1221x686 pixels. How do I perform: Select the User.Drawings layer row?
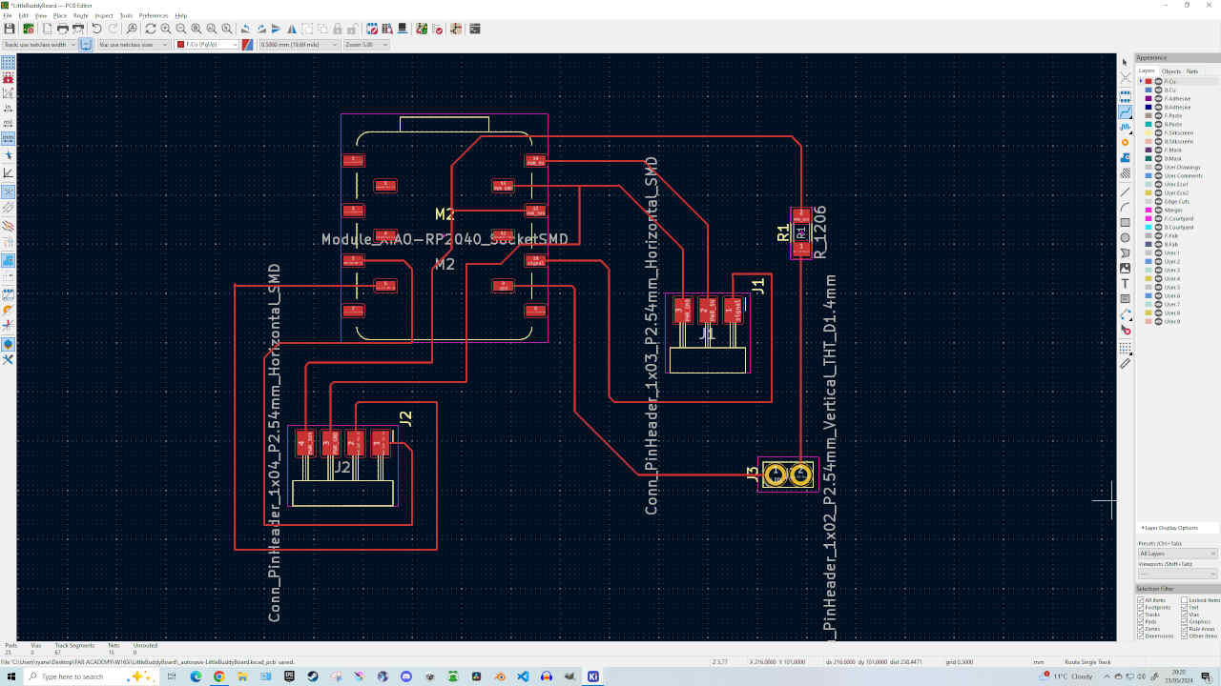pyautogui.click(x=1178, y=167)
